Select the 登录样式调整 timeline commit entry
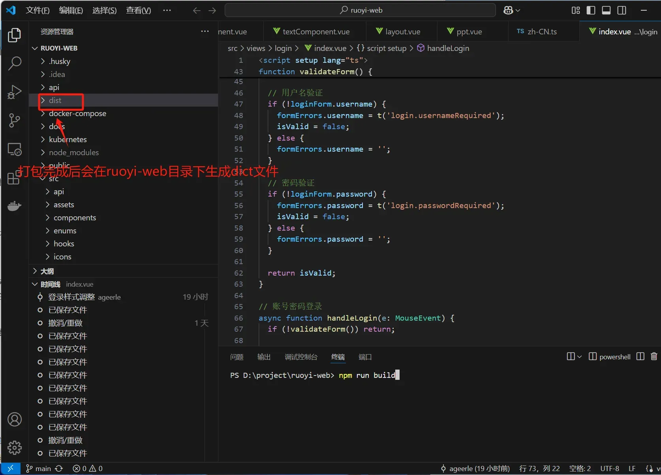Screen dimensions: 661x475 pos(71,297)
